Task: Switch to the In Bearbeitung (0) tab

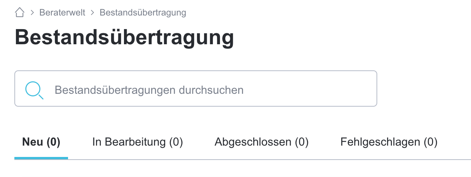Action: 138,142
